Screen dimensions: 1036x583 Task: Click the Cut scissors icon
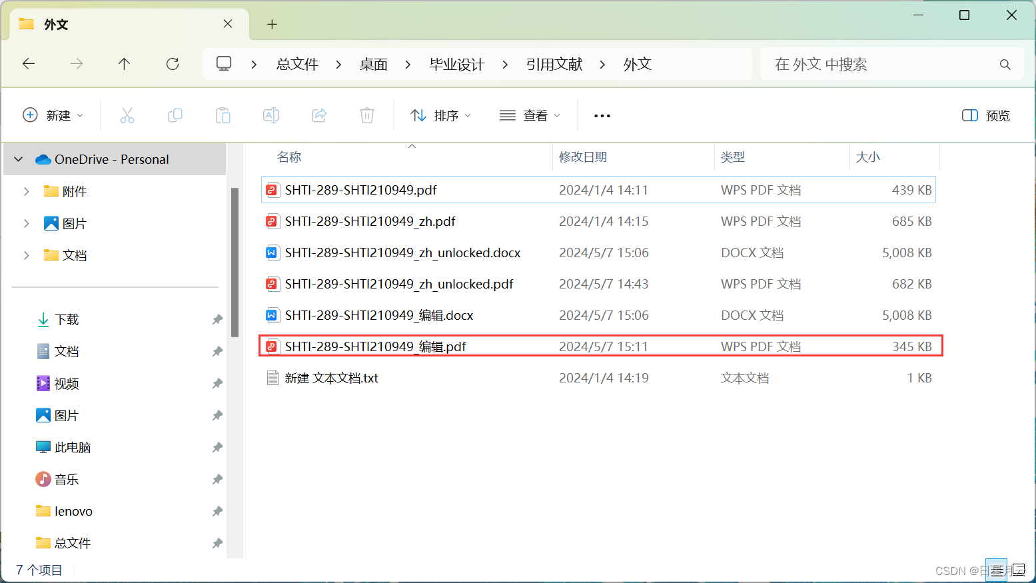pyautogui.click(x=127, y=115)
